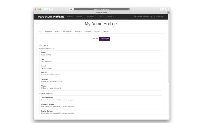Click the platform.parachute.live address bar
Image resolution: width=205 pixels, height=135 pixels.
102,9
